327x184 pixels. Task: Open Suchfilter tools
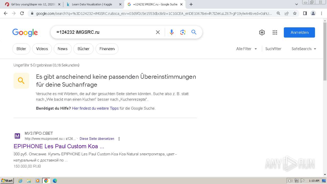[273, 49]
